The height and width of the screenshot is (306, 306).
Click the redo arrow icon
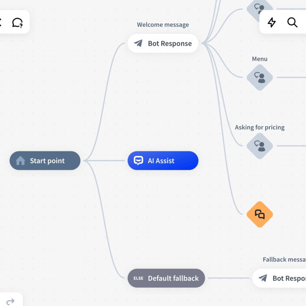tap(11, 301)
